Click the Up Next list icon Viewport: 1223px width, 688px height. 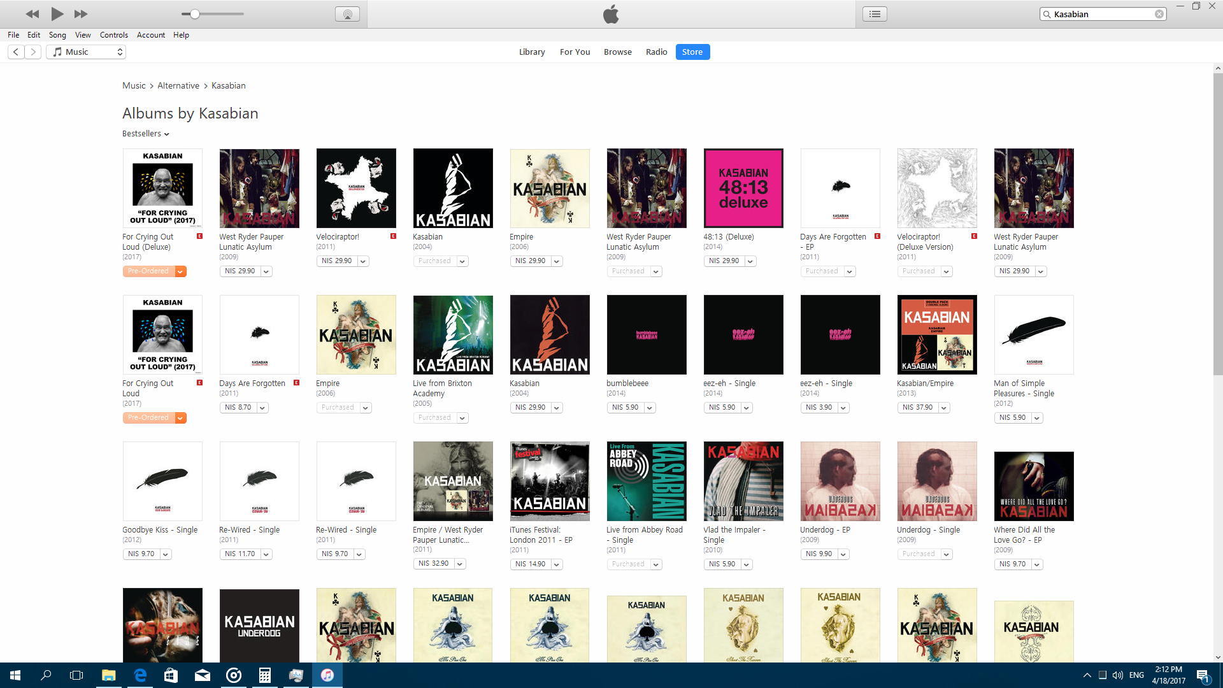875,13
